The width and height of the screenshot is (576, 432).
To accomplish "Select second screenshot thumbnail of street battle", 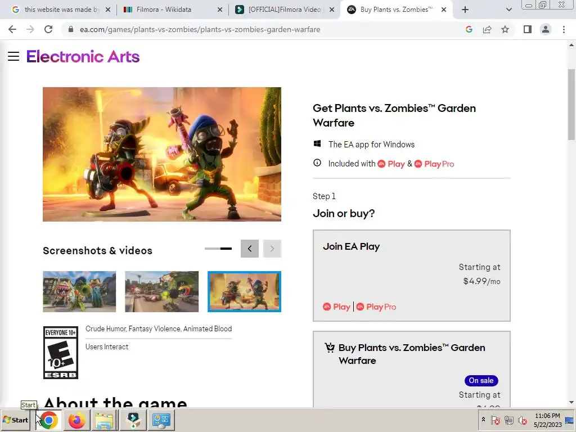I will tap(161, 292).
